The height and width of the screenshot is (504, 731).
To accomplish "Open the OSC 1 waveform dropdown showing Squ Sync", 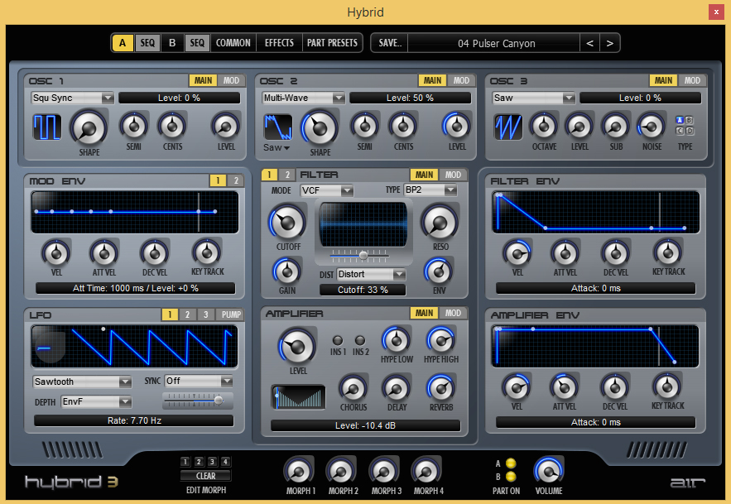I will [72, 98].
